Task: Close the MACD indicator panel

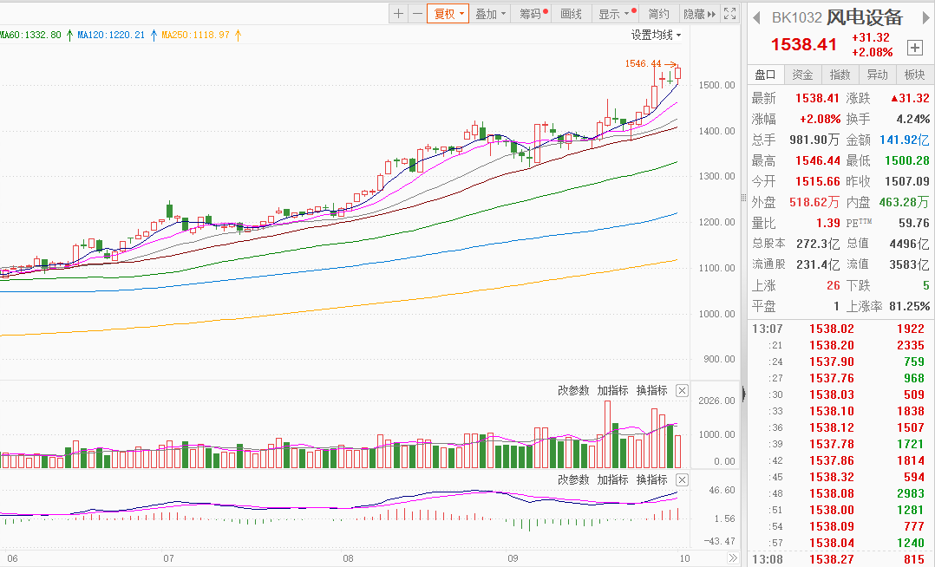Action: (682, 479)
